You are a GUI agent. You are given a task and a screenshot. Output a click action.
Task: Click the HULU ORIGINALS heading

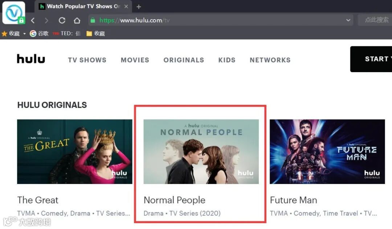tap(52, 105)
